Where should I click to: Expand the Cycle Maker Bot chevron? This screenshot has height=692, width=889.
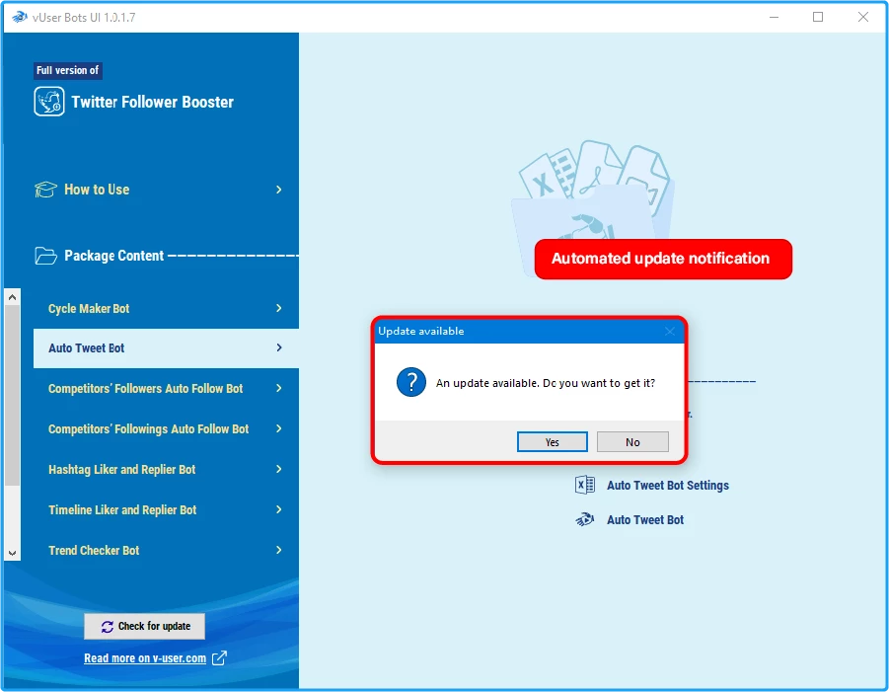[278, 308]
